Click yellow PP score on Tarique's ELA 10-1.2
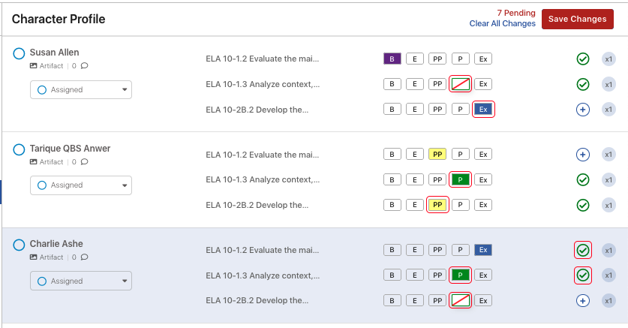The image size is (628, 328). [437, 154]
